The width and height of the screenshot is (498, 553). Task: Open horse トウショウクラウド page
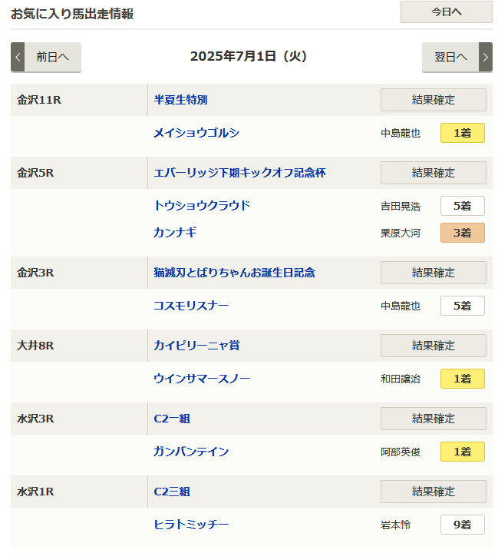pos(202,205)
